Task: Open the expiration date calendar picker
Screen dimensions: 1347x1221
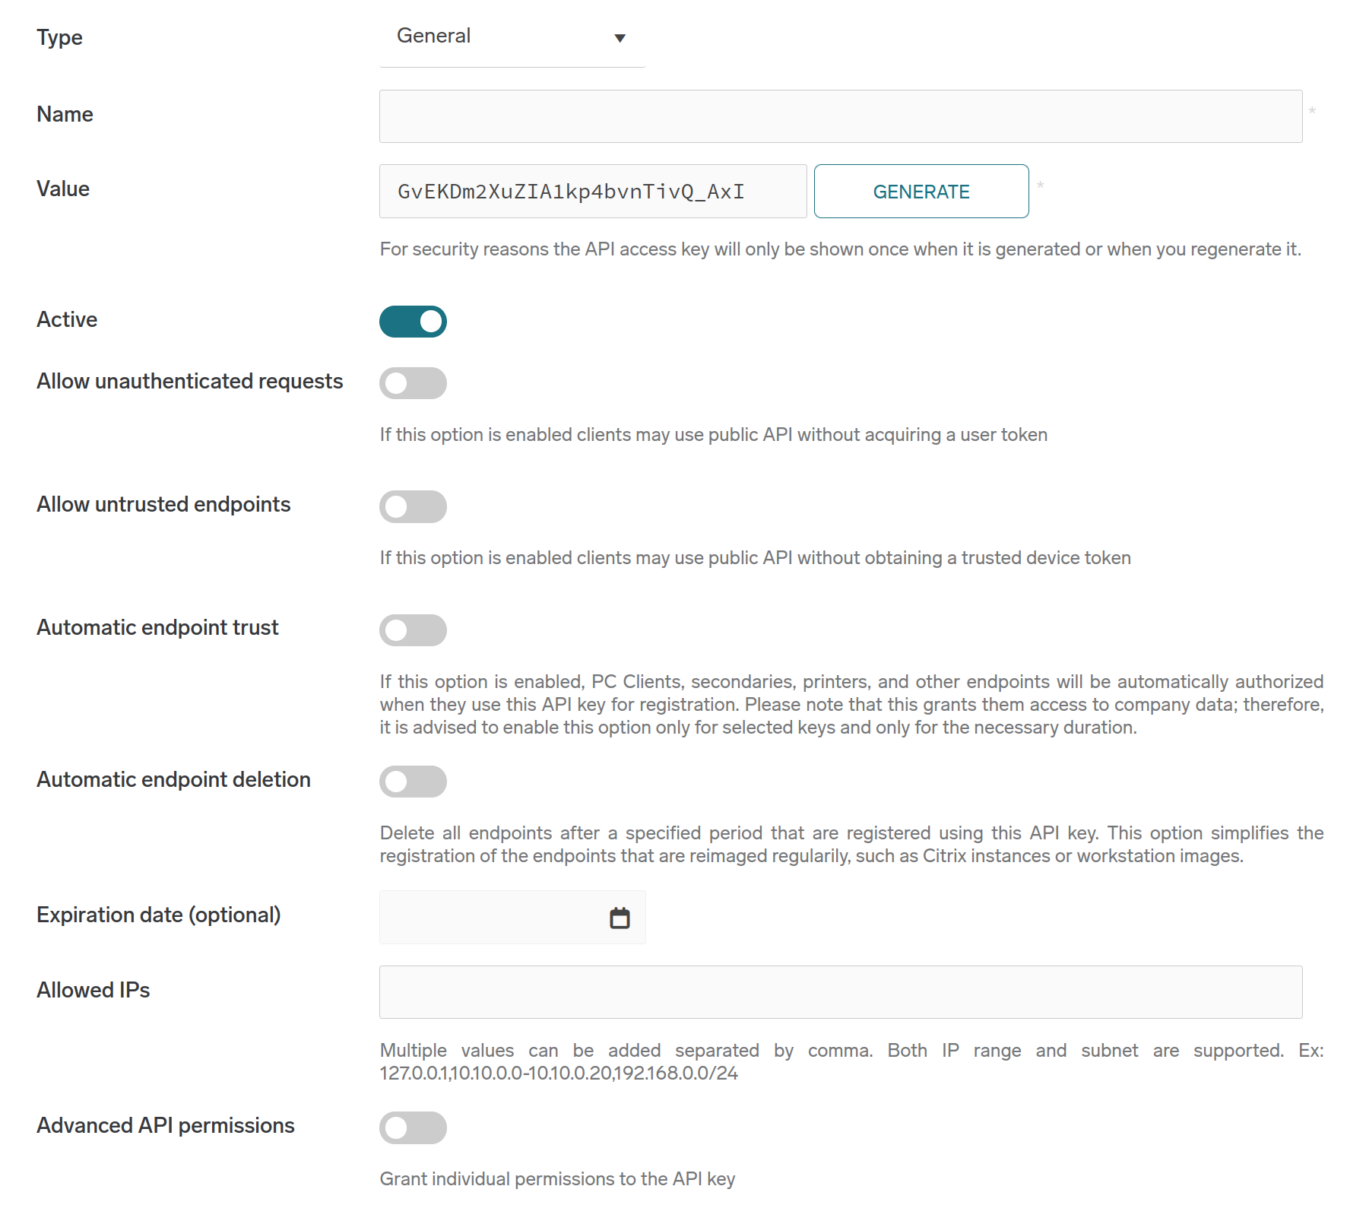Action: pyautogui.click(x=620, y=918)
